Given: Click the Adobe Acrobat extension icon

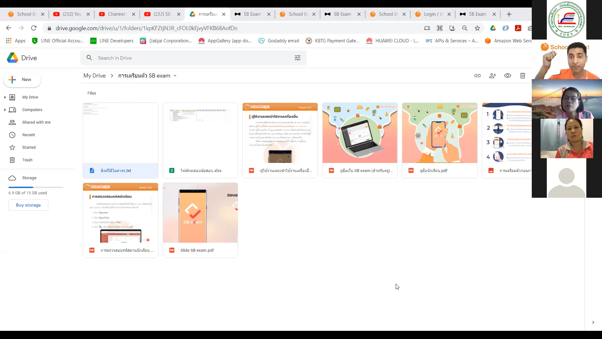Looking at the screenshot, I should pyautogui.click(x=518, y=28).
